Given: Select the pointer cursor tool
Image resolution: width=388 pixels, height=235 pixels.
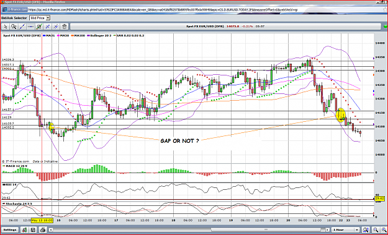Looking at the screenshot, I should click(6, 27).
